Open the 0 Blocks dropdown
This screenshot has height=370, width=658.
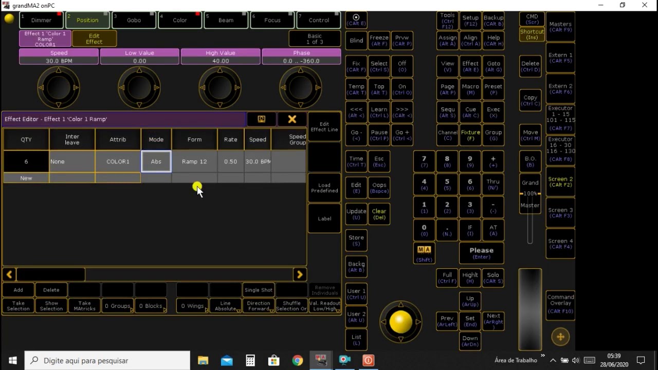151,306
